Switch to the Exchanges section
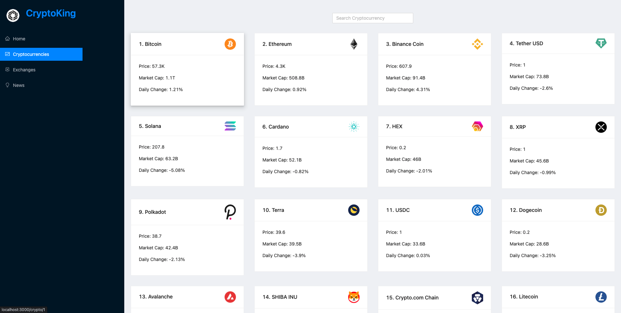 [x=24, y=70]
